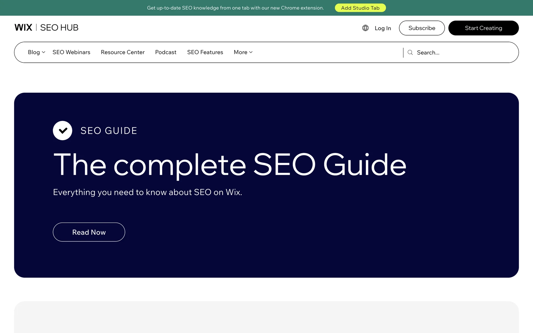Screen dimensions: 533x333
Task: Click the Log In link
Action: pyautogui.click(x=383, y=28)
